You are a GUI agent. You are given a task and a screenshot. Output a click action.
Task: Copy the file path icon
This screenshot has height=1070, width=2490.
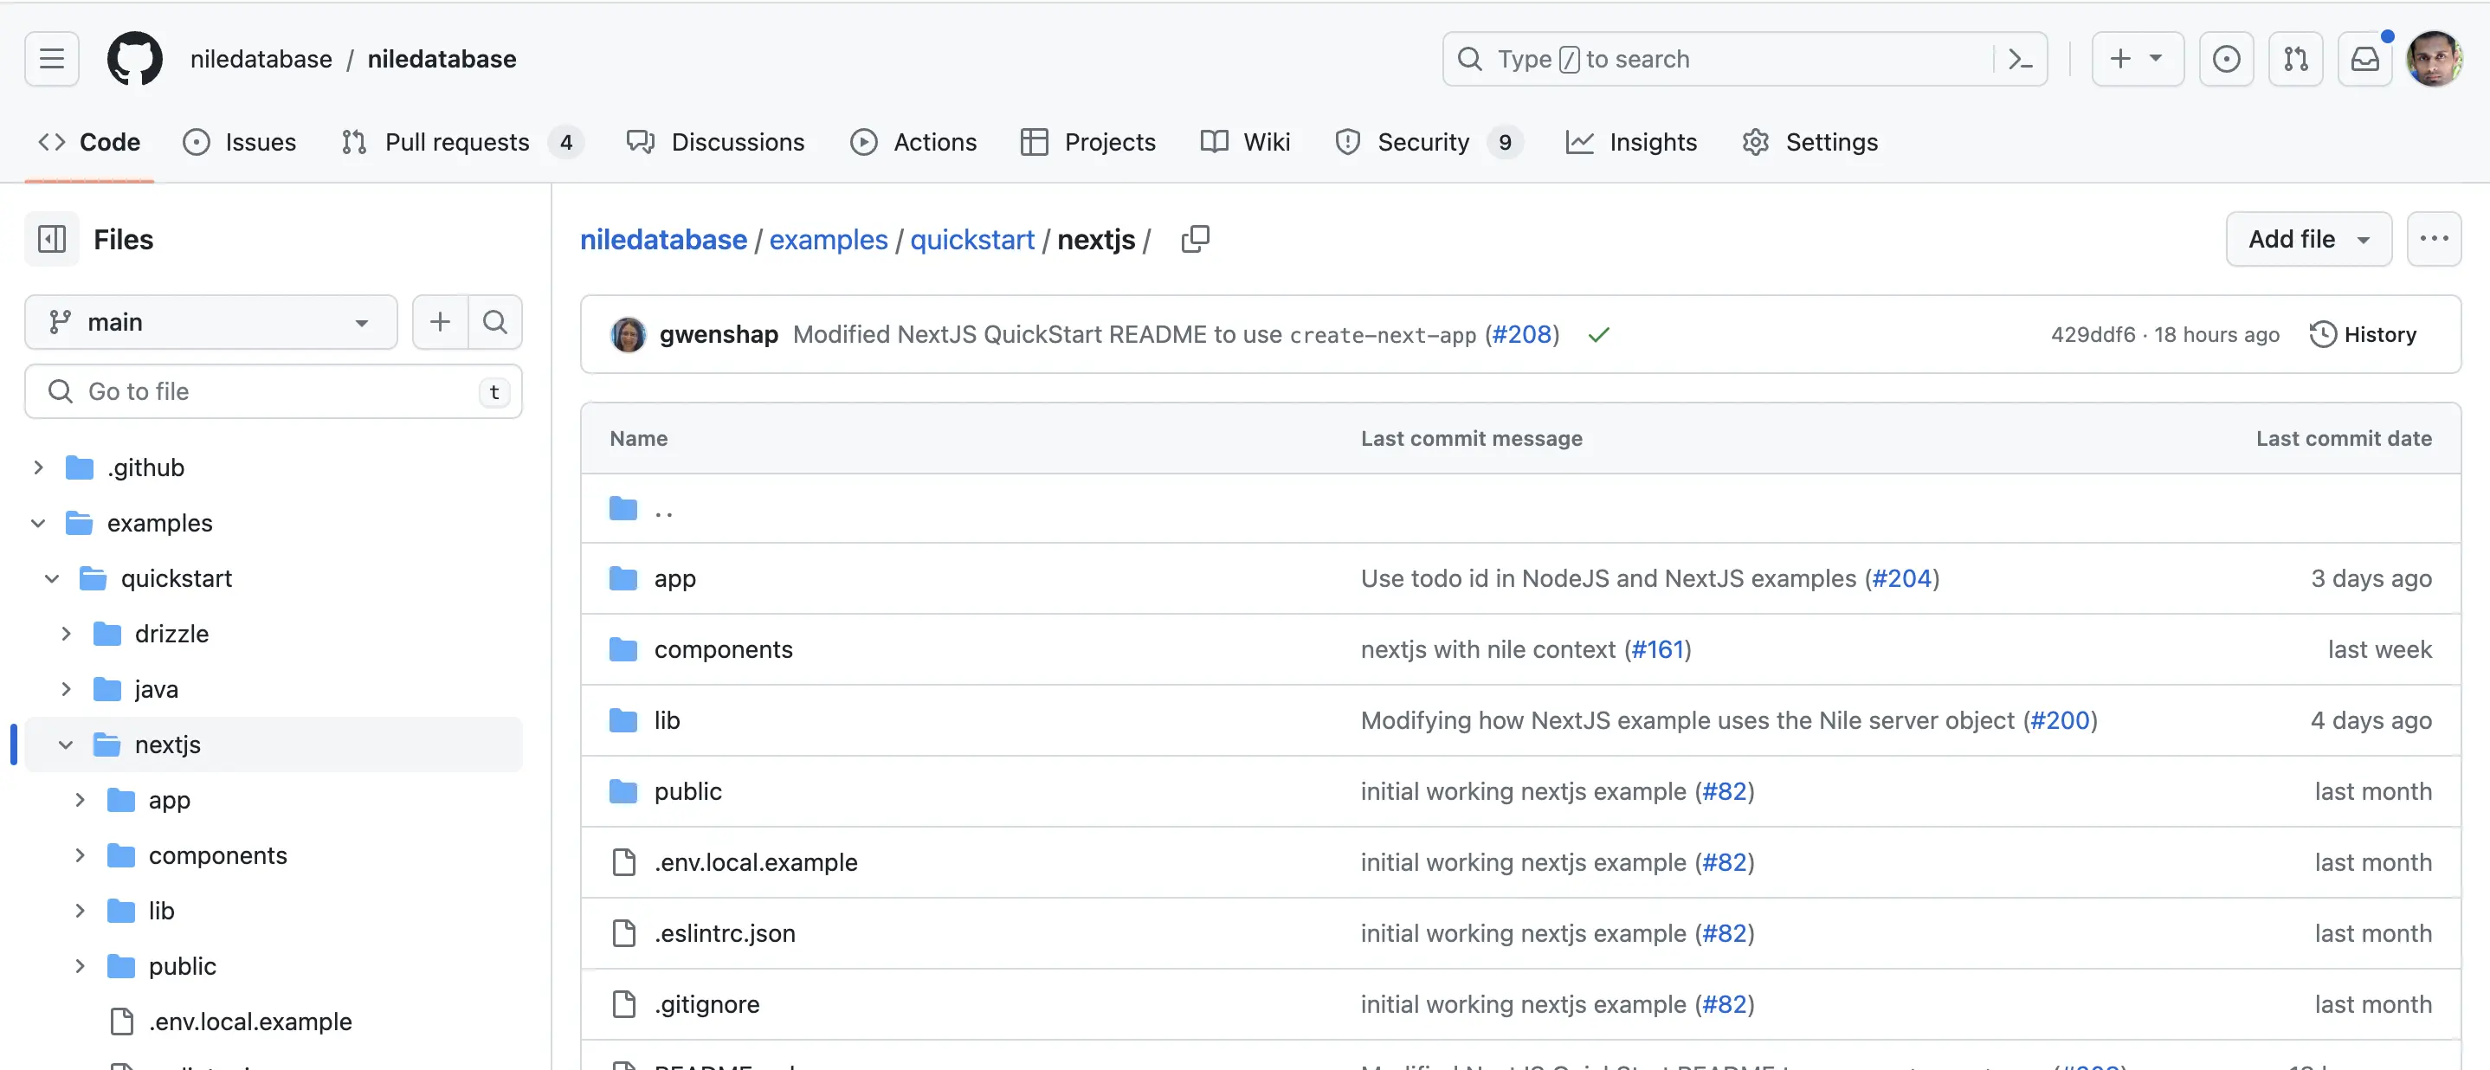coord(1195,239)
